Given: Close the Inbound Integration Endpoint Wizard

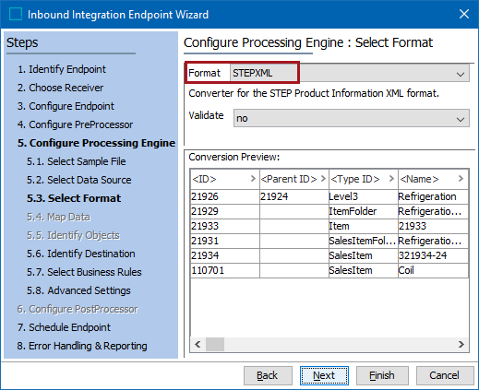Looking at the screenshot, I should 464,14.
